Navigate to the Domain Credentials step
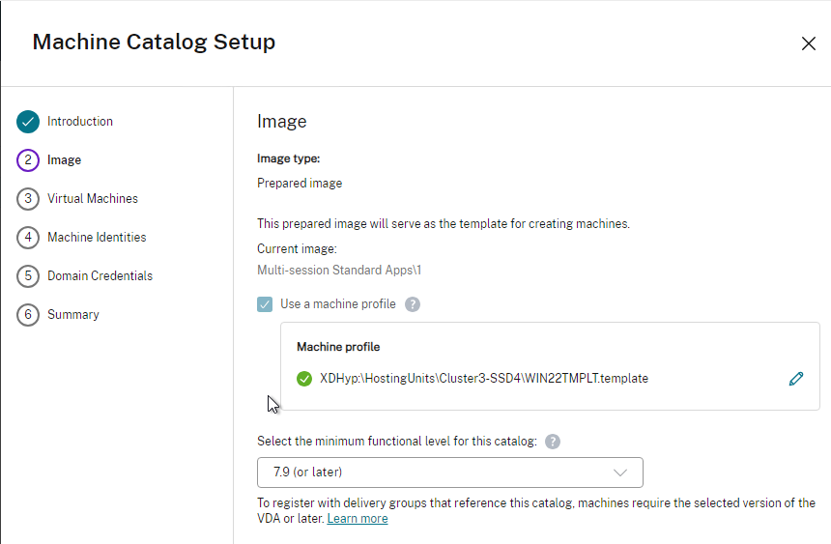Image resolution: width=831 pixels, height=544 pixels. (x=100, y=276)
